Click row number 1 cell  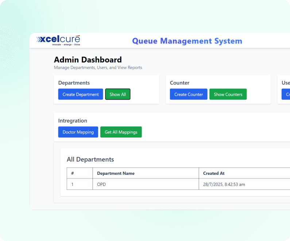coord(80,184)
